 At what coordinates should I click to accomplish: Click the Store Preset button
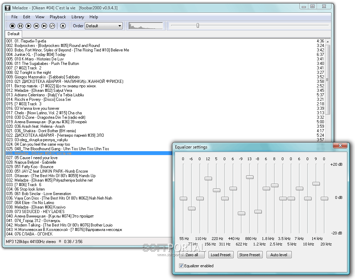click(250, 255)
